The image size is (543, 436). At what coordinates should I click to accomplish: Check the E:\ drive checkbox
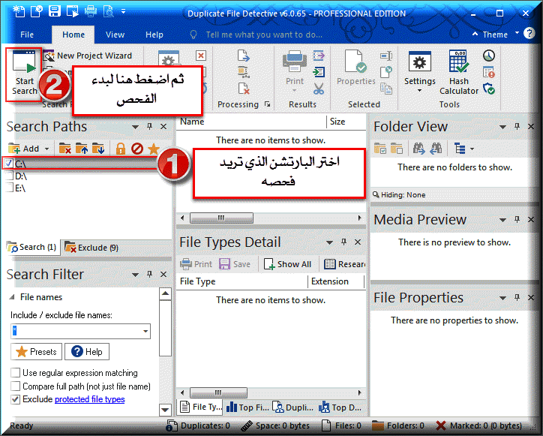coord(9,188)
